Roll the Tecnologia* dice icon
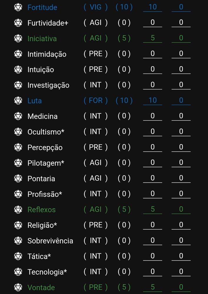Image resolution: width=208 pixels, height=294 pixels. (18, 272)
